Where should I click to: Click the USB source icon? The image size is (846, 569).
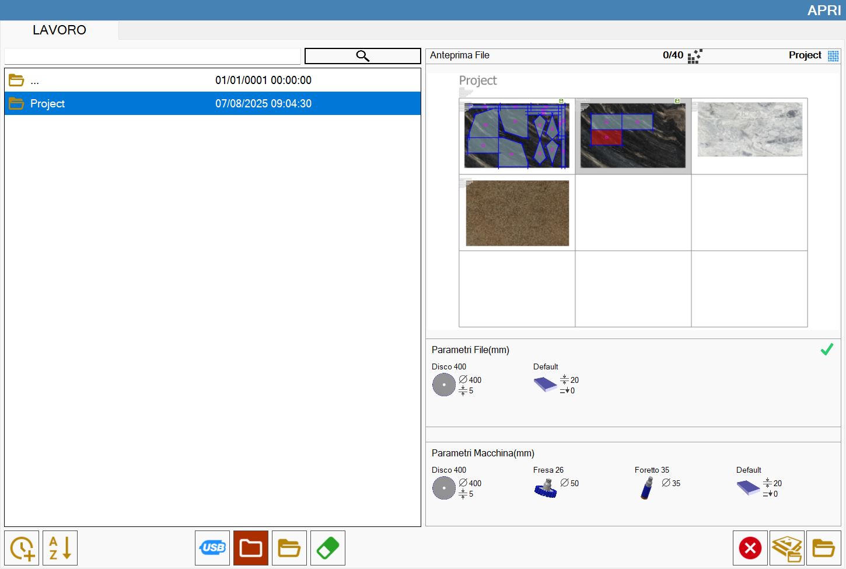point(212,548)
